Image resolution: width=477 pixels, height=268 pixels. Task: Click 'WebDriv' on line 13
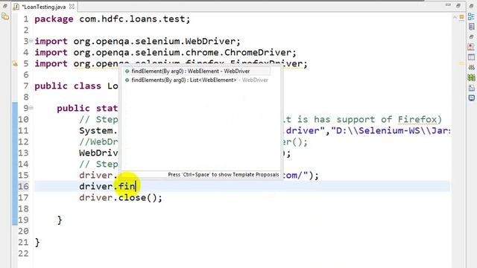pos(98,153)
